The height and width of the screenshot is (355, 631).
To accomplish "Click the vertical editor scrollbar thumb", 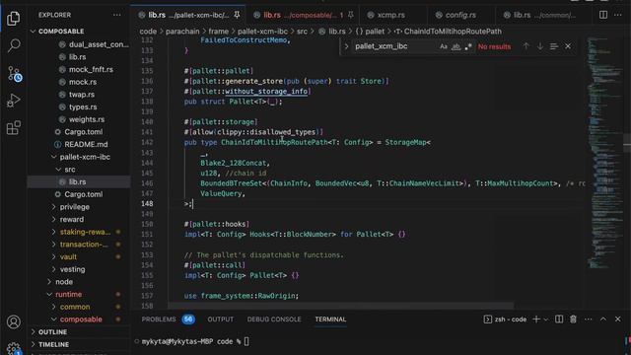I will coord(627,143).
